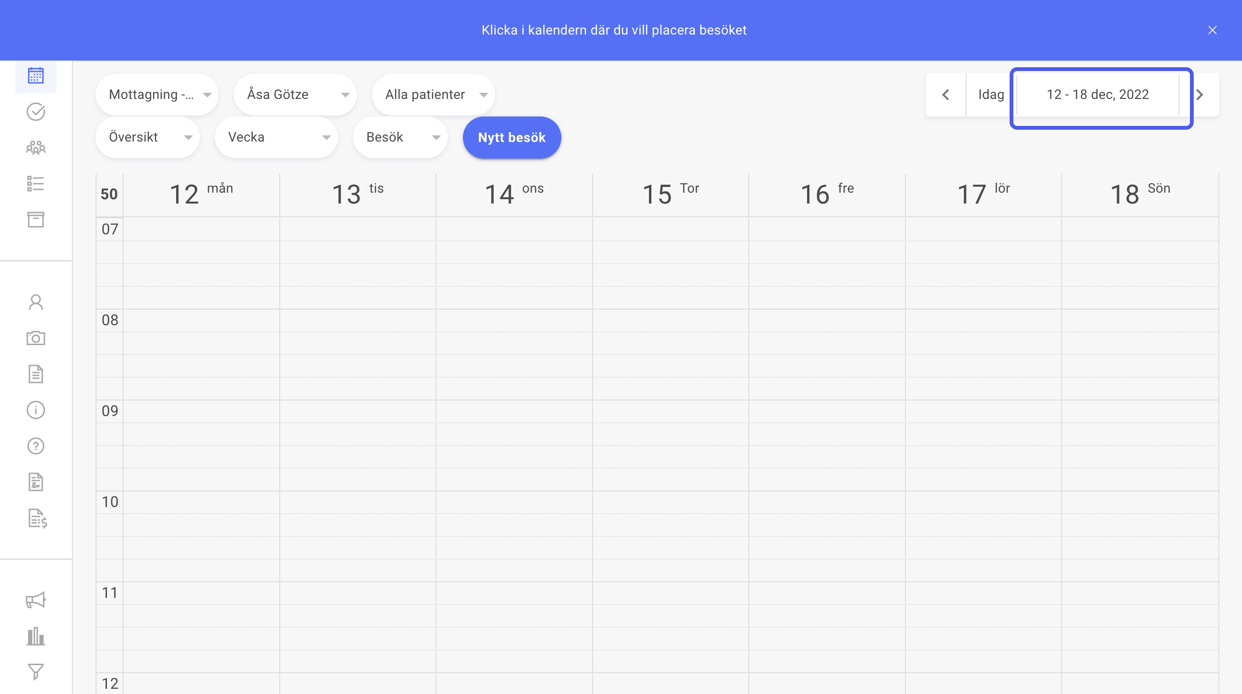Place visit Monday 12 at 08:00
The height and width of the screenshot is (694, 1242).
(x=202, y=320)
